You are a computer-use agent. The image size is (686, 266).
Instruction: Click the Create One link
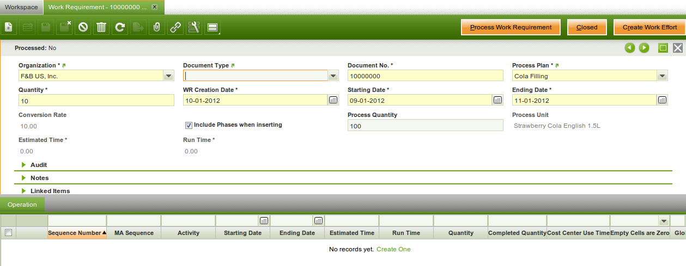click(x=393, y=249)
